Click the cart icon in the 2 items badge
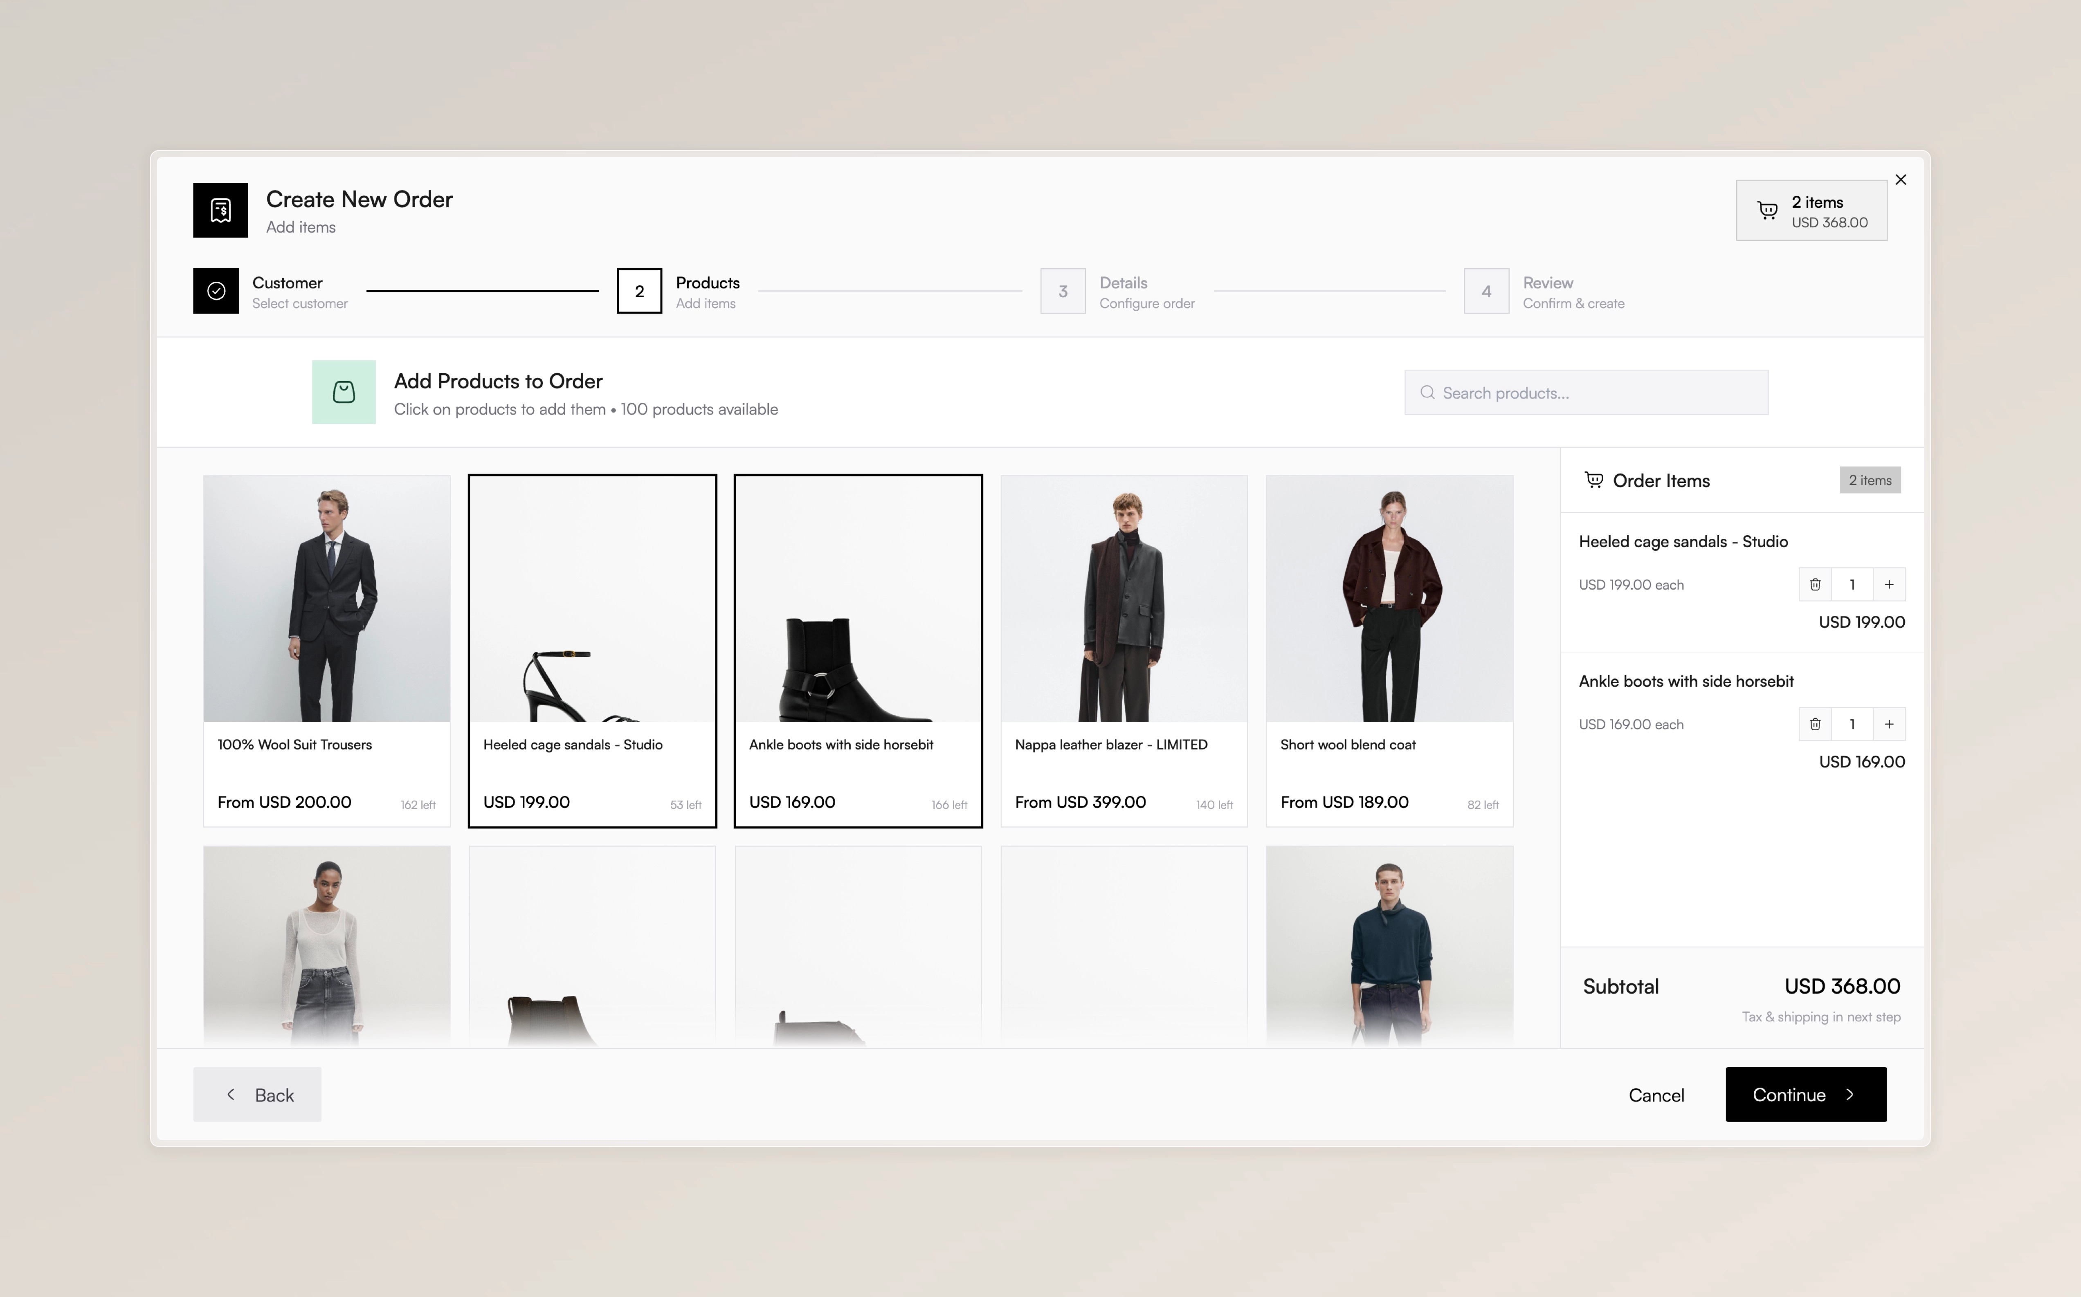Image resolution: width=2081 pixels, height=1297 pixels. pyautogui.click(x=1768, y=210)
